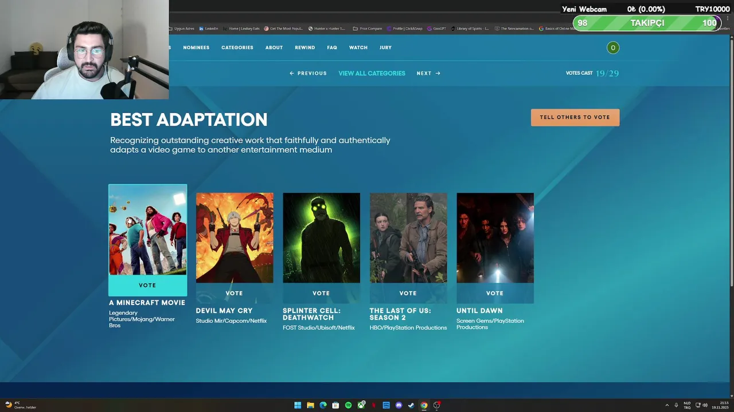The height and width of the screenshot is (412, 734).
Task: Open the NLD TRQ language switcher
Action: click(x=687, y=405)
